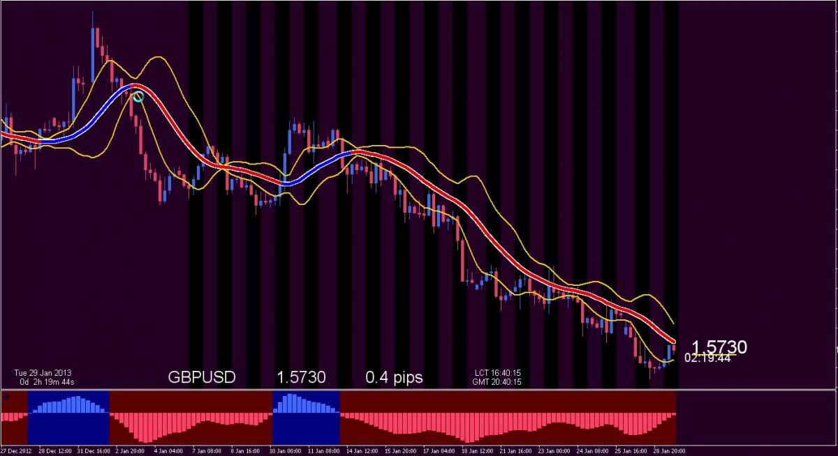The width and height of the screenshot is (838, 456).
Task: Select the 11 Jan 08:00 time axis label
Action: 324,451
